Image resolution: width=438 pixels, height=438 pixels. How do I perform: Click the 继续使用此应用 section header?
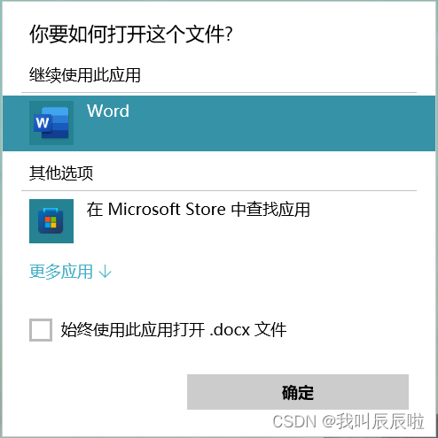point(84,75)
